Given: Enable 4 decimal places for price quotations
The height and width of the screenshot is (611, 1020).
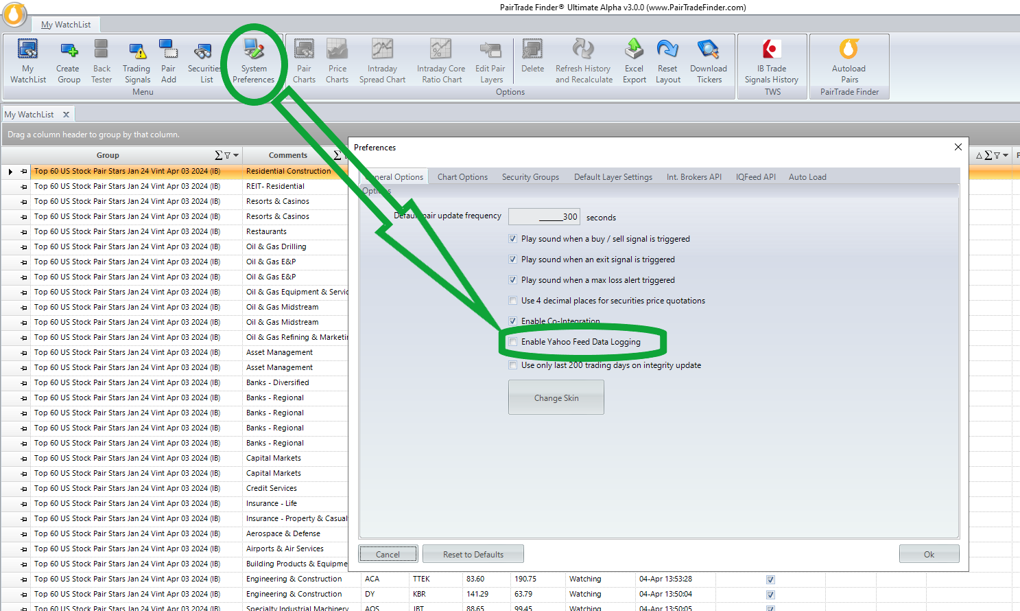Looking at the screenshot, I should (512, 301).
